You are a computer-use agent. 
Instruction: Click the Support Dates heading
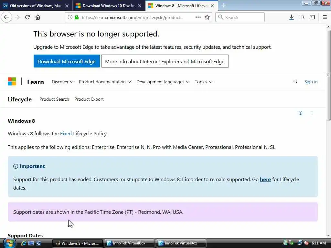[x=25, y=235]
